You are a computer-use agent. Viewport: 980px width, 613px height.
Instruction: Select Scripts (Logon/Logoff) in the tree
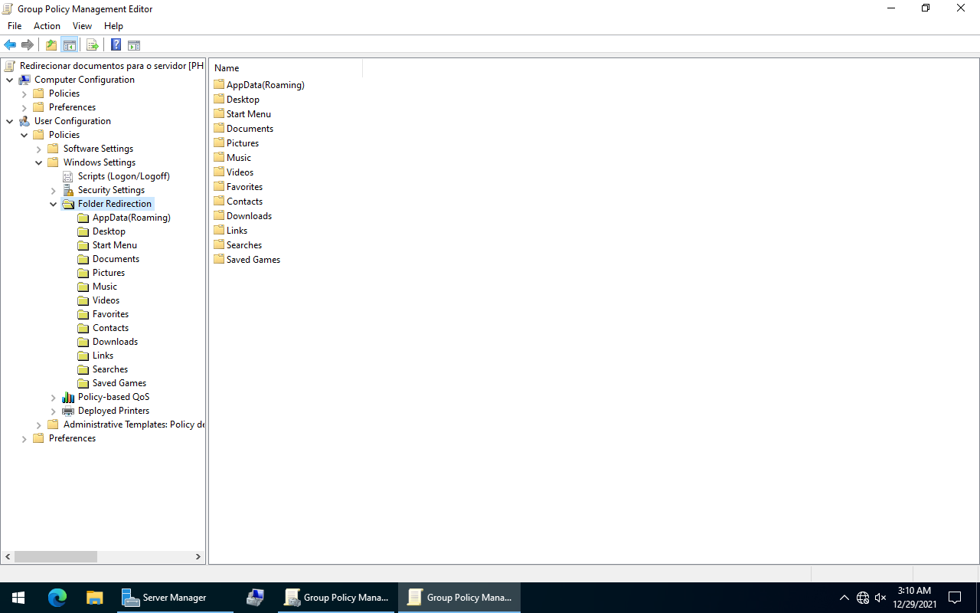tap(122, 175)
